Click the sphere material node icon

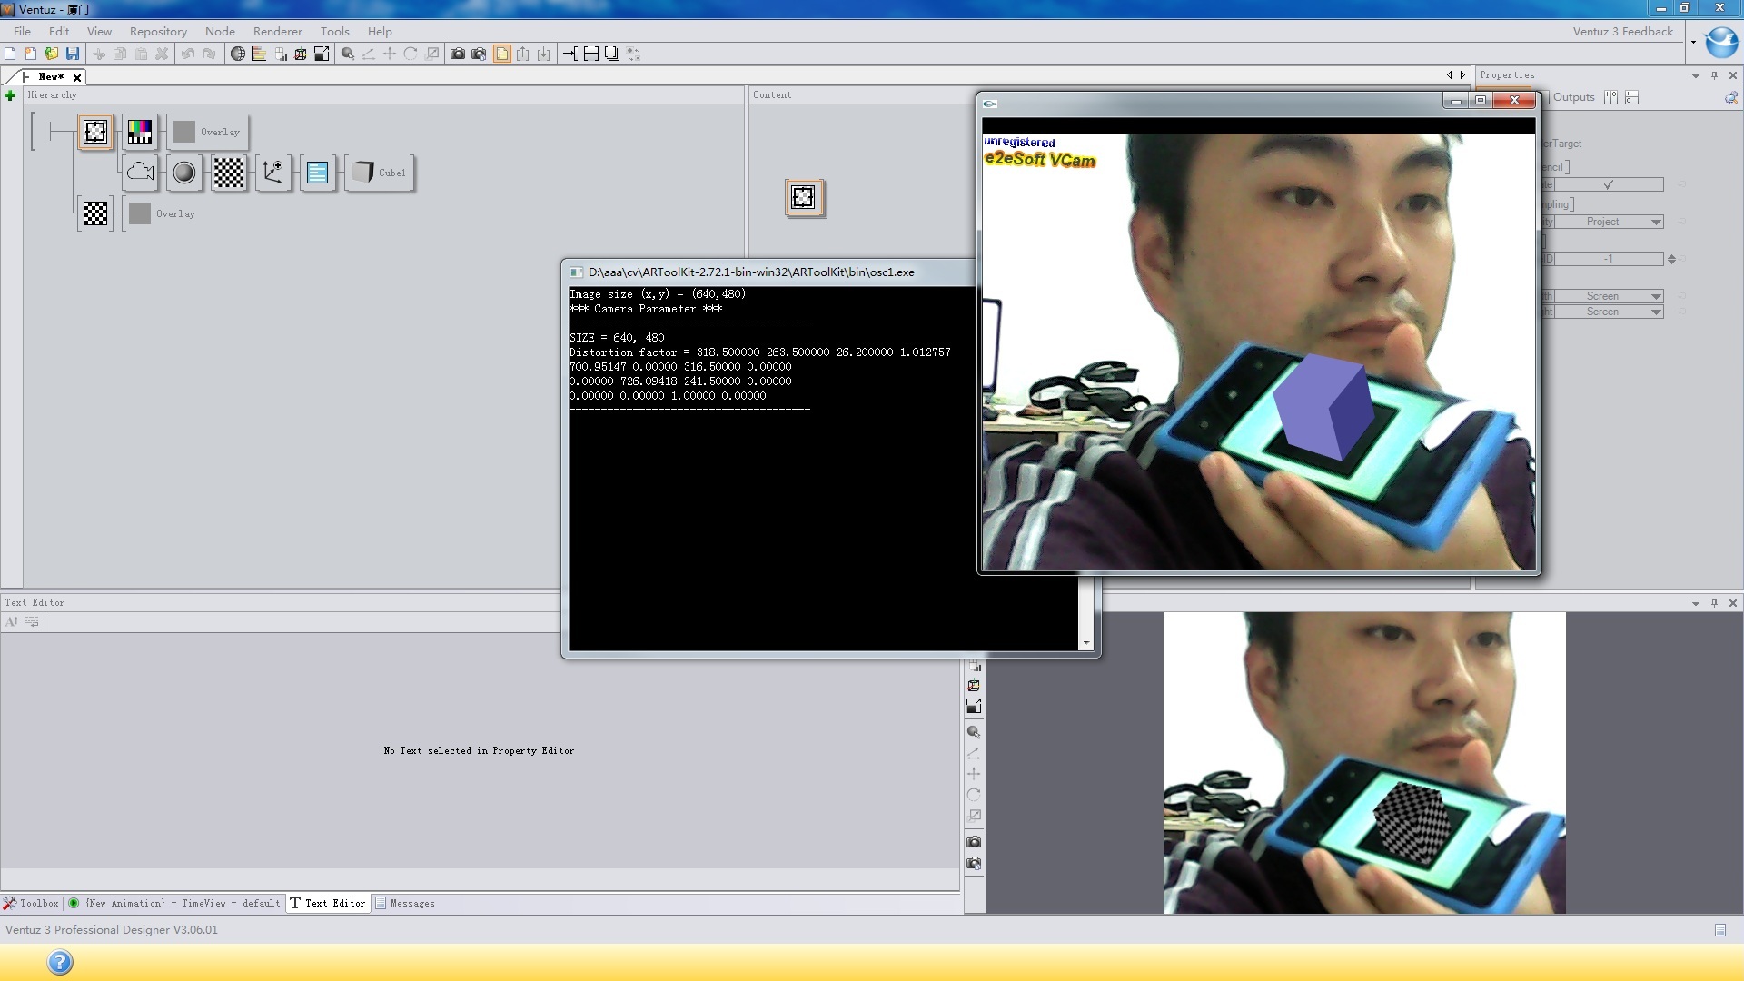tap(184, 172)
